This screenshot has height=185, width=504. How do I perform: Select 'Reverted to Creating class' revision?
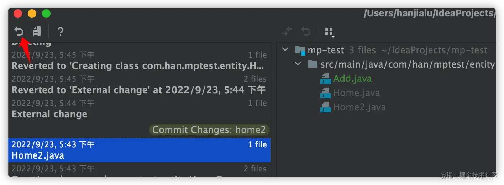point(139,60)
